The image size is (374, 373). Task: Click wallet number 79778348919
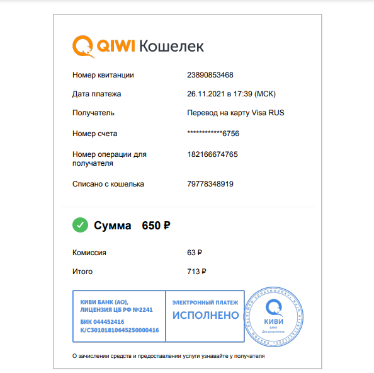[210, 184]
